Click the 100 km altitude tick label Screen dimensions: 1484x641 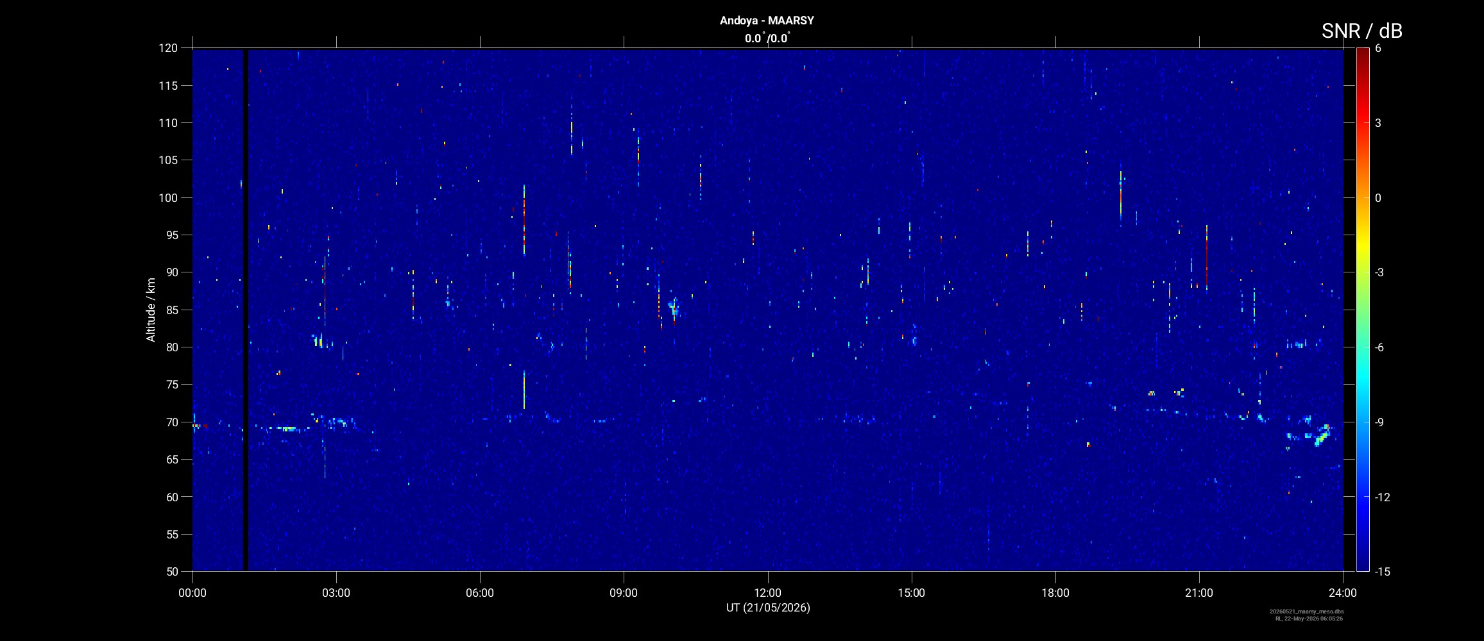pyautogui.click(x=167, y=197)
